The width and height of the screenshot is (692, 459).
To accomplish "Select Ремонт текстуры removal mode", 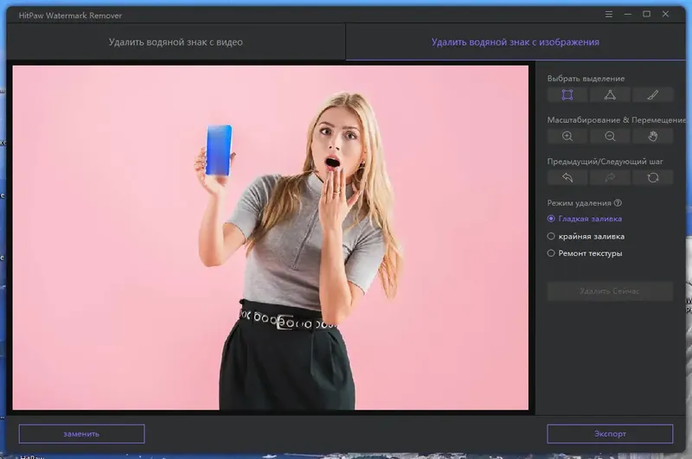I will tap(585, 253).
